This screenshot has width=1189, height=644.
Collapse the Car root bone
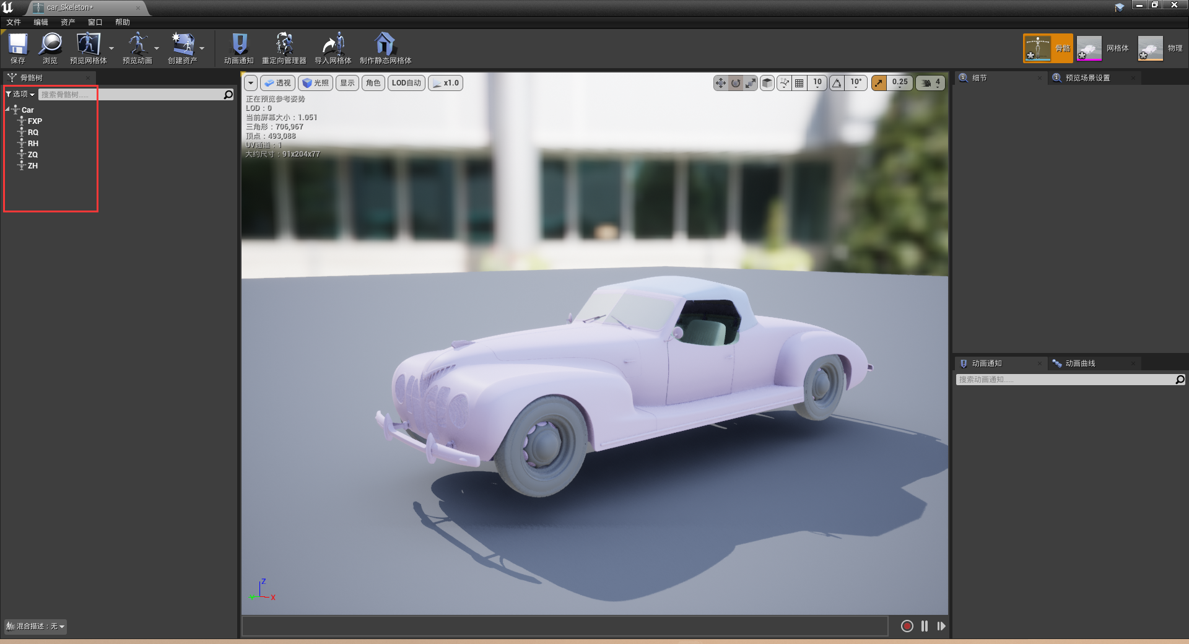[7, 110]
